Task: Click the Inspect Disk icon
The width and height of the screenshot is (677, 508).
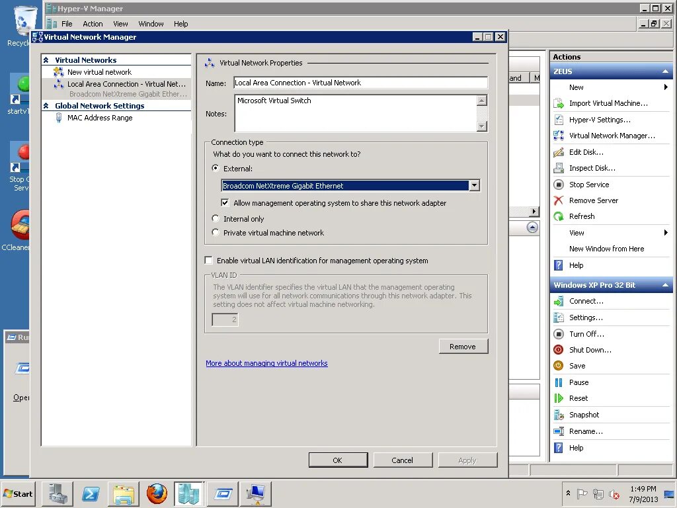Action: click(x=558, y=168)
